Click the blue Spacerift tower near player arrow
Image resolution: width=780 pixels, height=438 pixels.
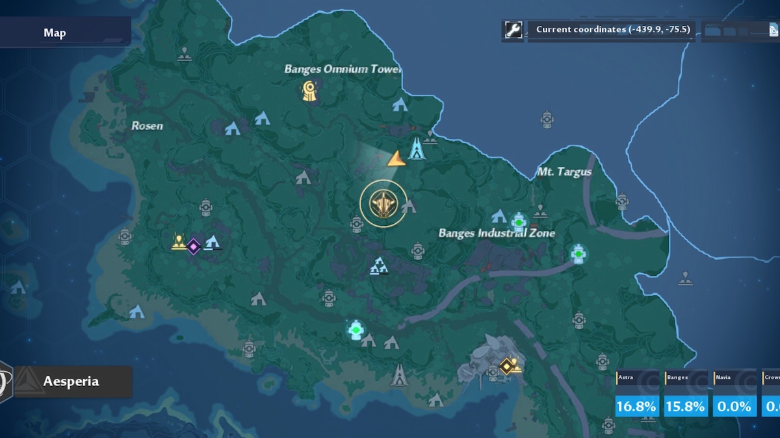(417, 149)
